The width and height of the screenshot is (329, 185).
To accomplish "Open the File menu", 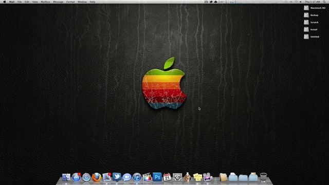I will point(20,2).
